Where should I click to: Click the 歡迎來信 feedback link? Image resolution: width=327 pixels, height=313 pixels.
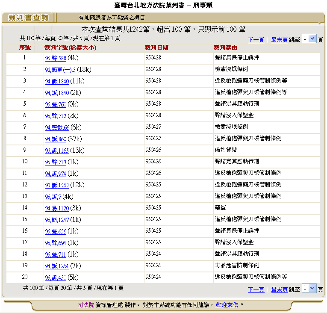coord(227,305)
